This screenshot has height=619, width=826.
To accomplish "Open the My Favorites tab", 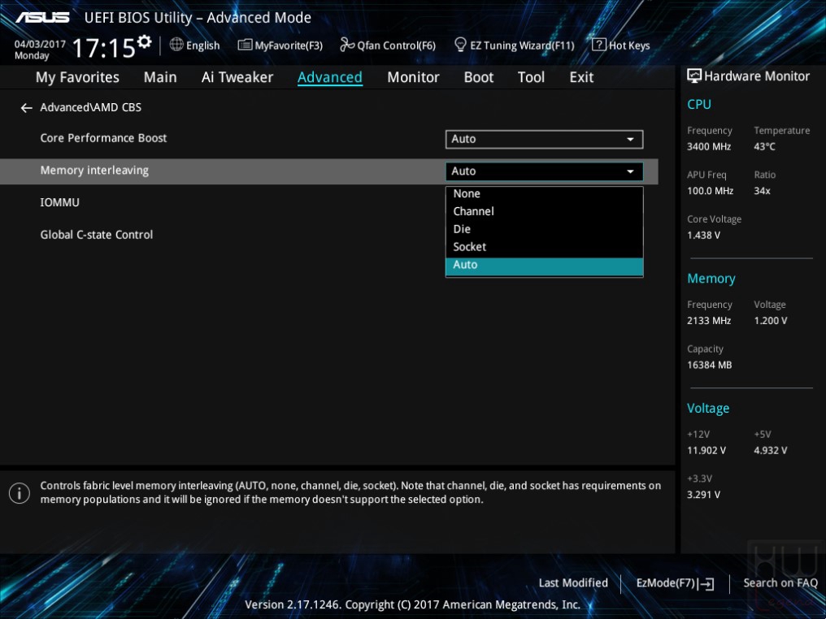I will click(77, 77).
